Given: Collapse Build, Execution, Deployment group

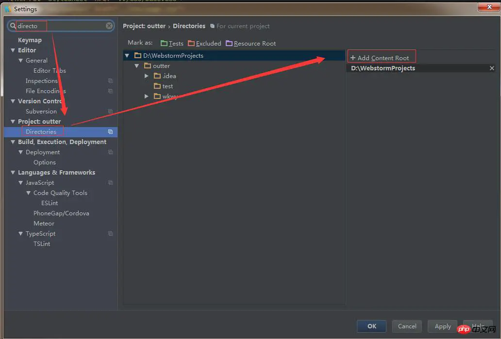Looking at the screenshot, I should click(x=13, y=142).
